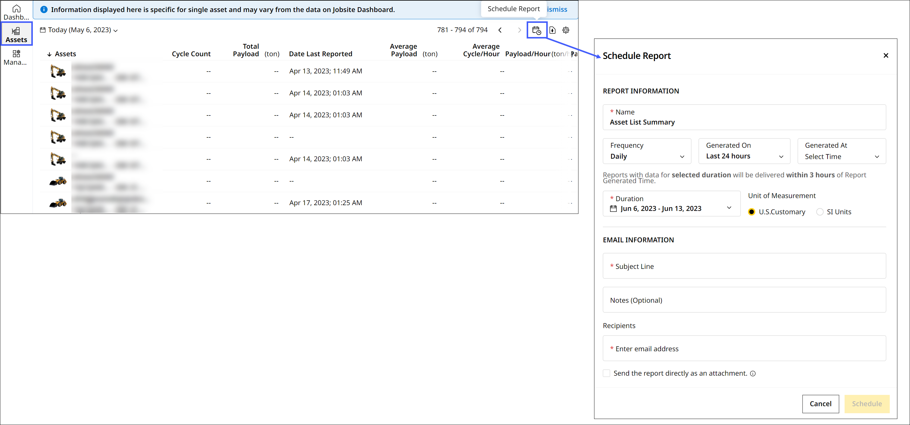Open the settings gear icon
910x425 pixels.
click(566, 30)
